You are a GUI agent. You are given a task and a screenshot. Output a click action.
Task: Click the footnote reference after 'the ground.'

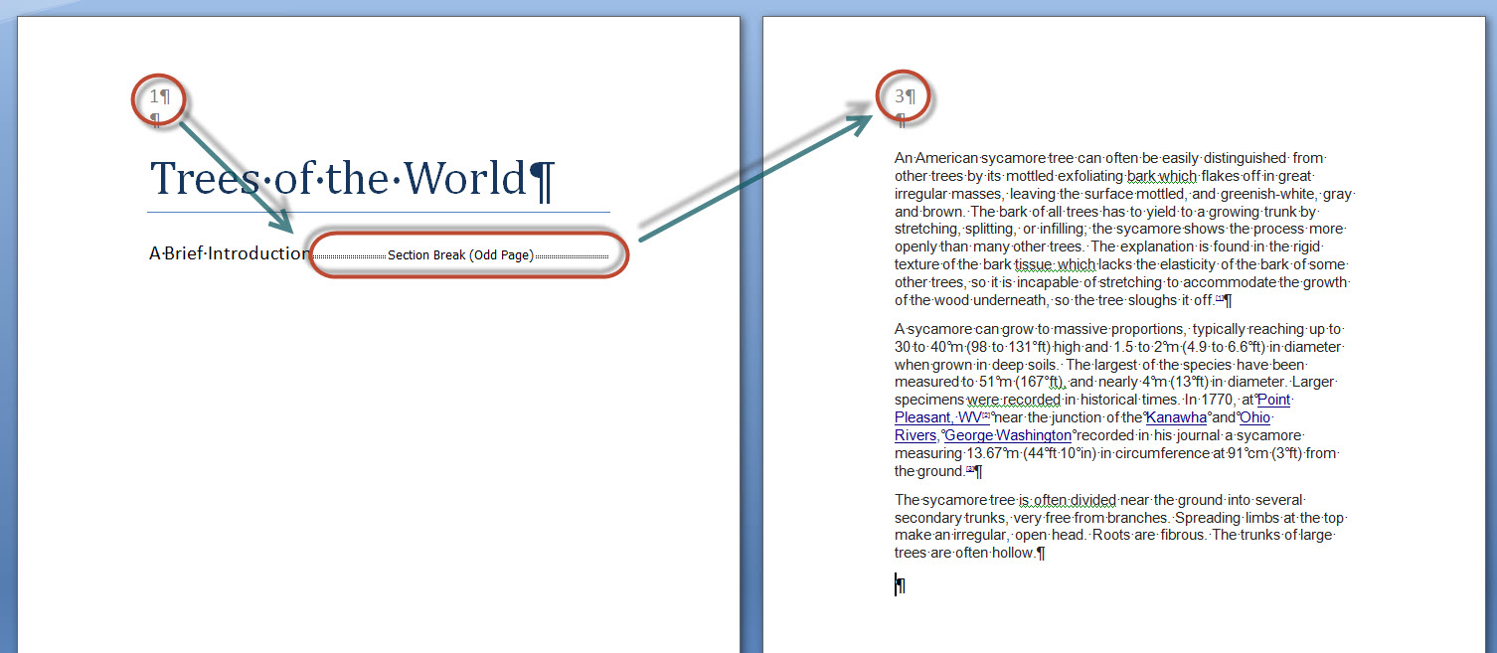click(x=970, y=469)
